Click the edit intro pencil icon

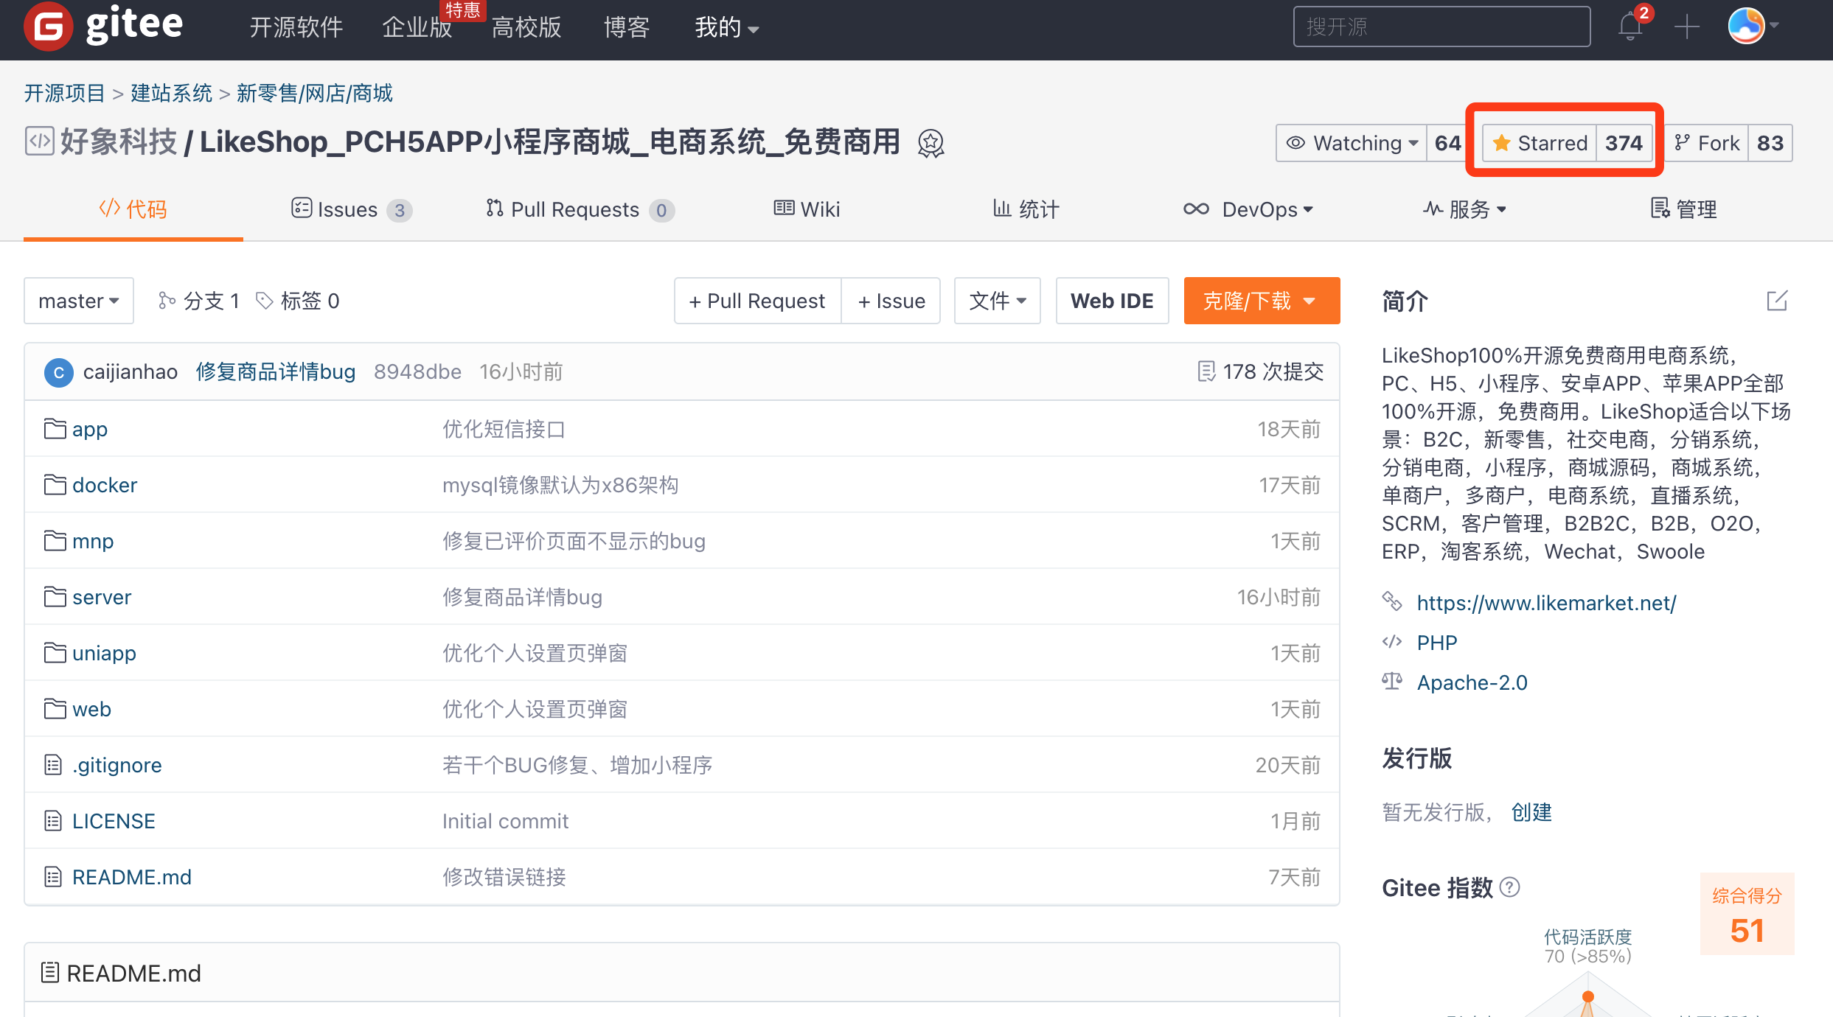coord(1777,301)
